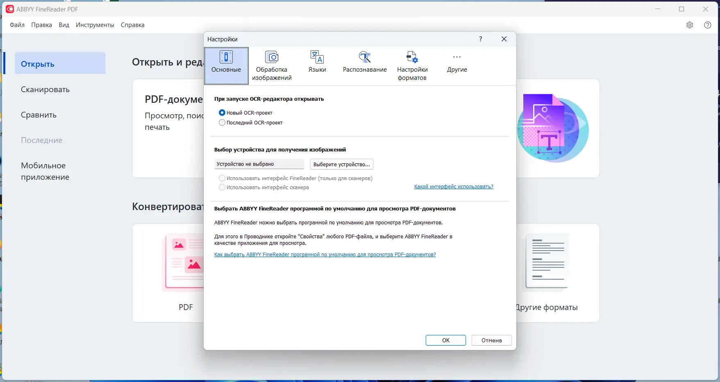The height and width of the screenshot is (382, 720).
Task: Click the help circle icon in main window
Action: (708, 25)
